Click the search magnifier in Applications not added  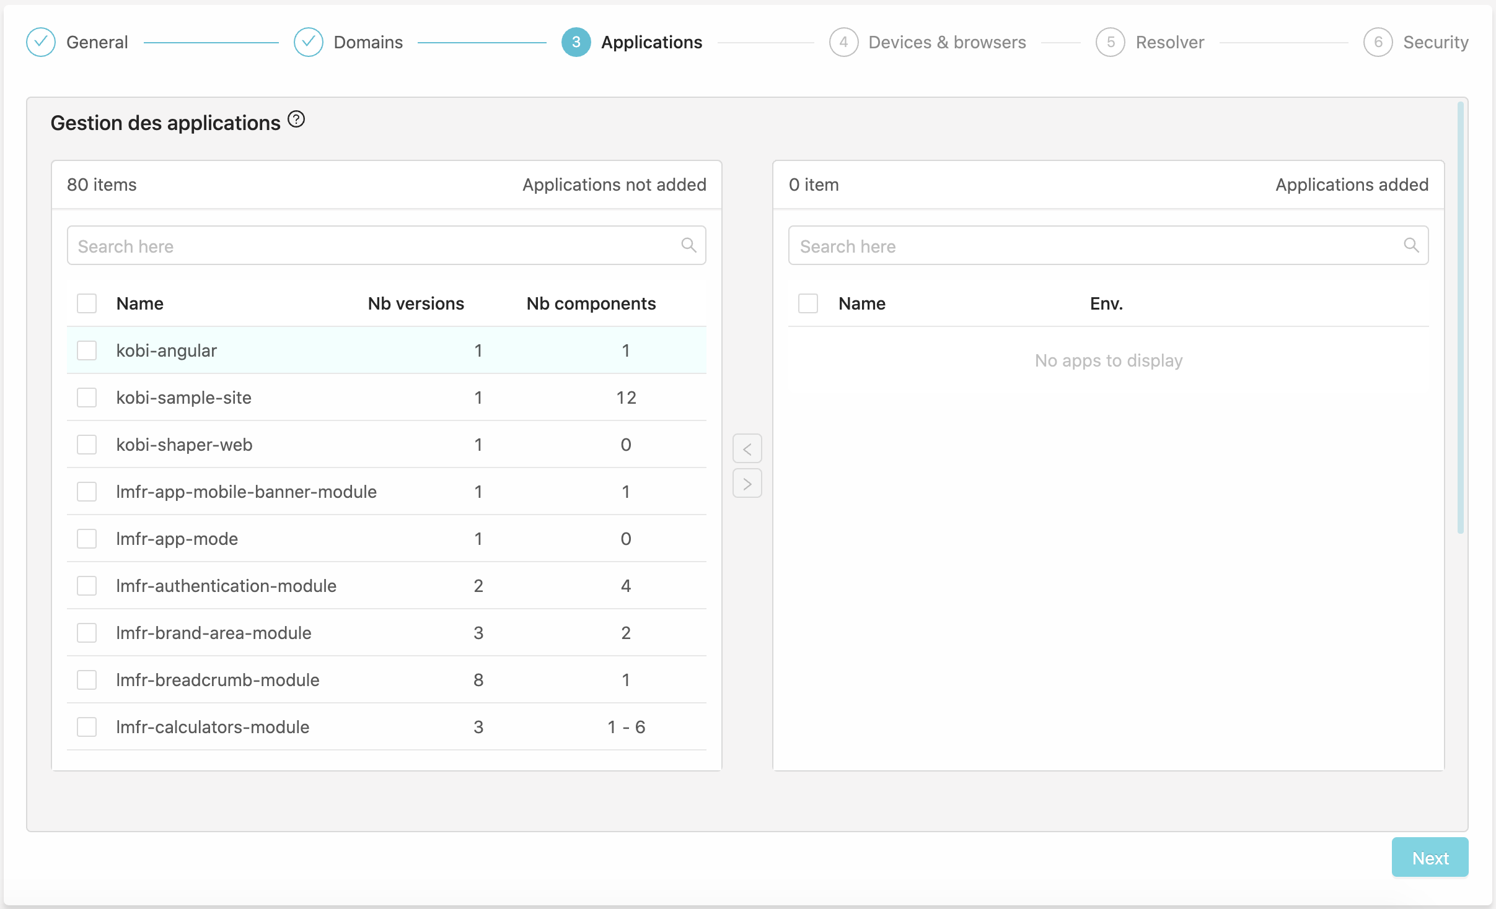point(689,245)
